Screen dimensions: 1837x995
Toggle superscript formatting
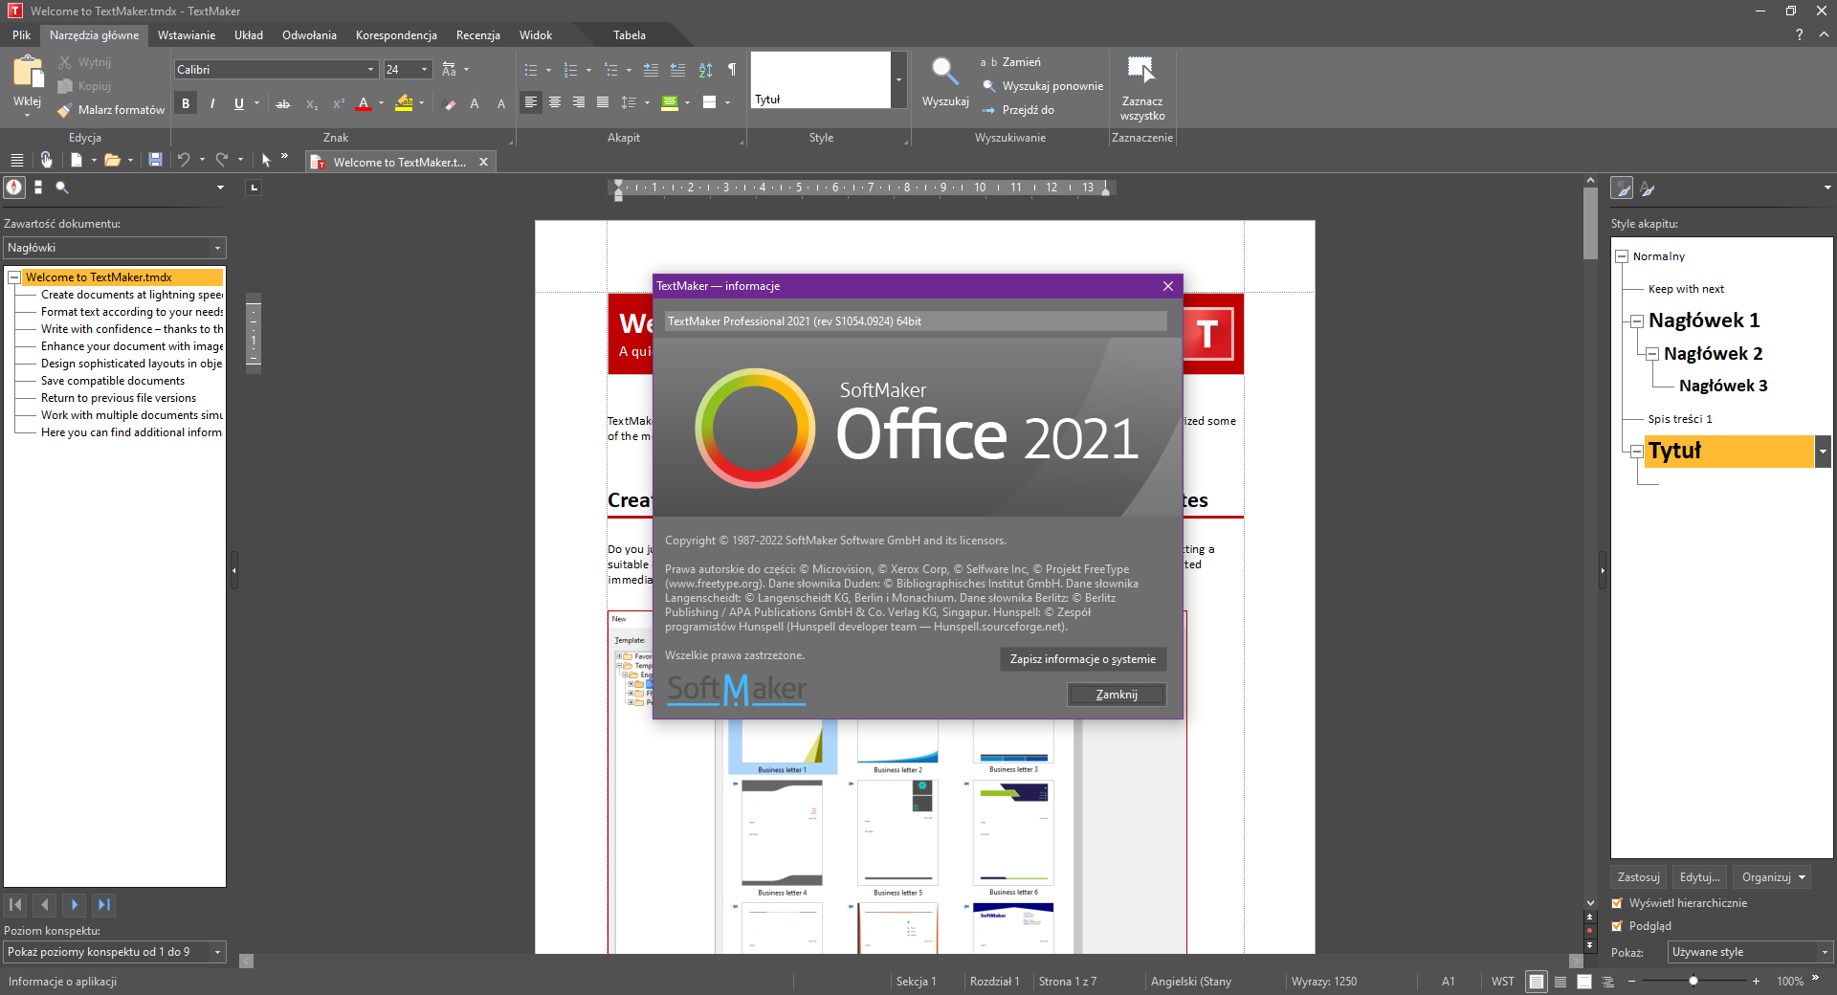click(338, 103)
